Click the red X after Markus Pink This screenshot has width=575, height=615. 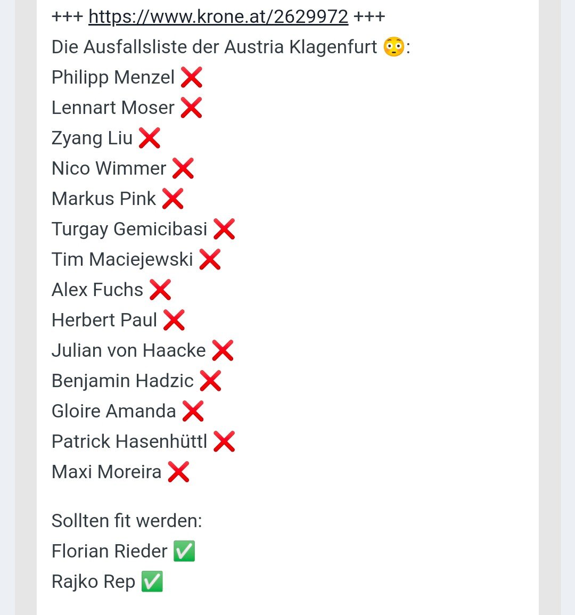pyautogui.click(x=172, y=199)
